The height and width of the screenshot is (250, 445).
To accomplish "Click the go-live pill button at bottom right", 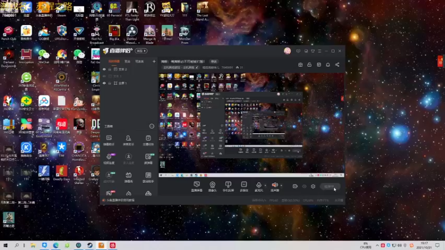I will coord(330,186).
